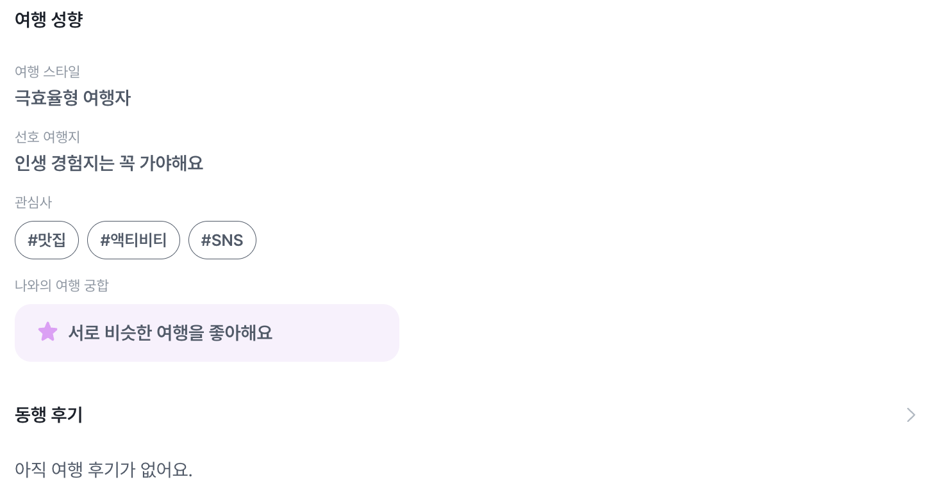Click the 여행 성향 heading

pos(49,20)
